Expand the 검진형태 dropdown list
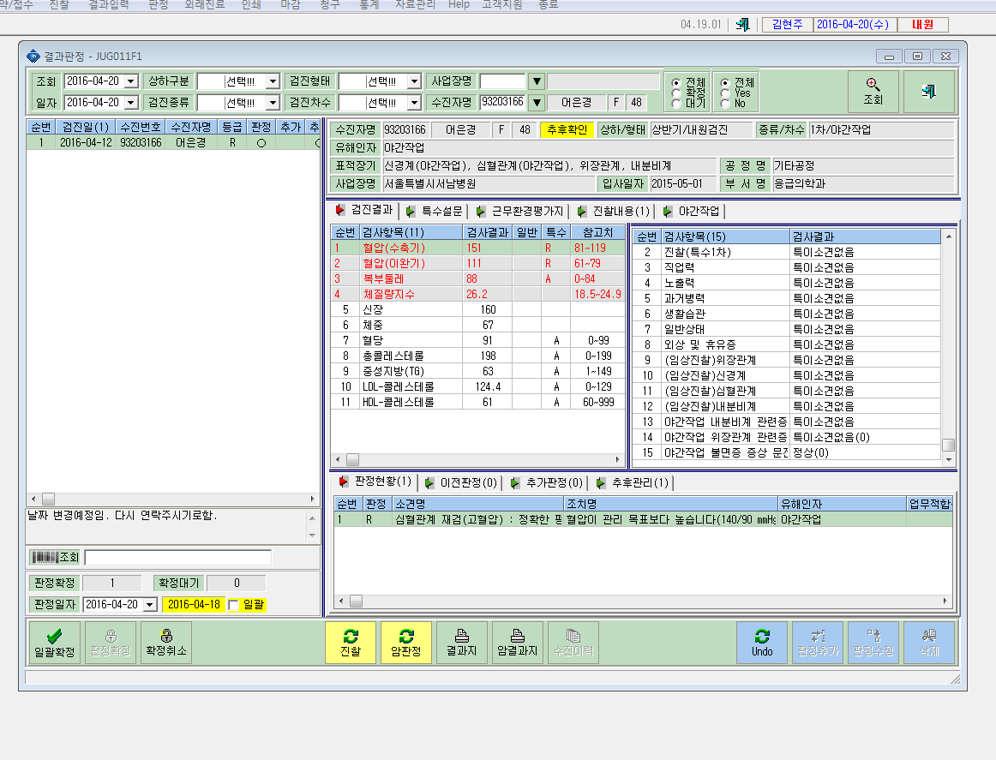 pos(414,81)
